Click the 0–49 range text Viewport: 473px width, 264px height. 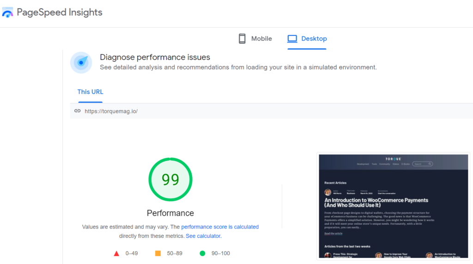(132, 253)
